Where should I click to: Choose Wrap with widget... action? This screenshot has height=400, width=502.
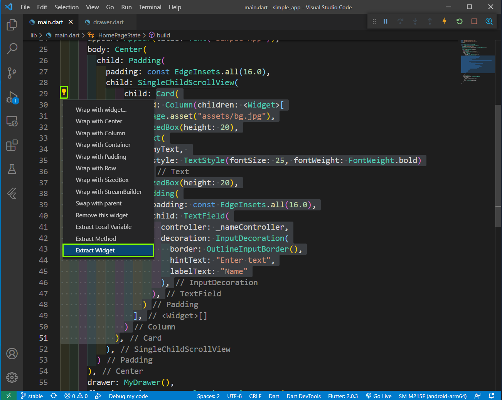[108, 110]
